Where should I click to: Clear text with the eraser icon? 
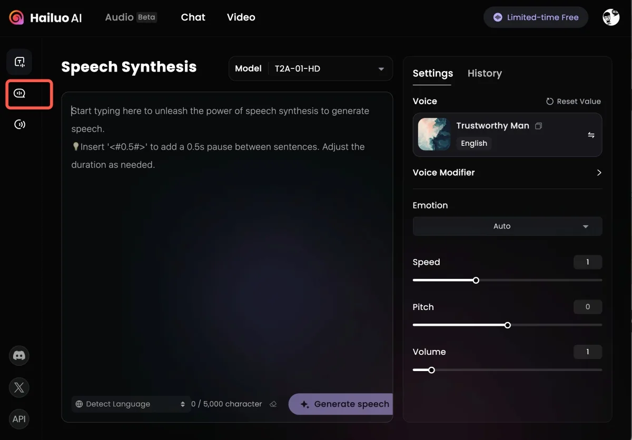[273, 404]
